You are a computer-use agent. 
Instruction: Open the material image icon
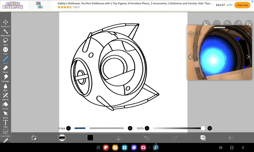pyautogui.click(x=249, y=23)
